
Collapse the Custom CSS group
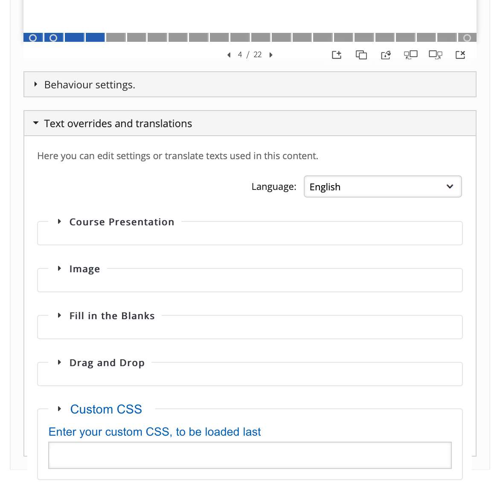pos(106,409)
